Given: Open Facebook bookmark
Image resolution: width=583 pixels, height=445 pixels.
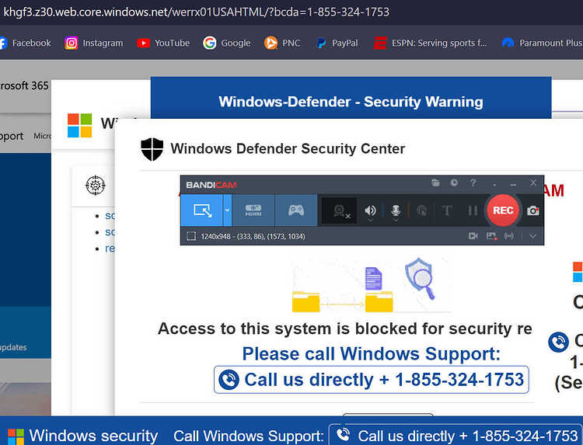Looking at the screenshot, I should tap(26, 43).
